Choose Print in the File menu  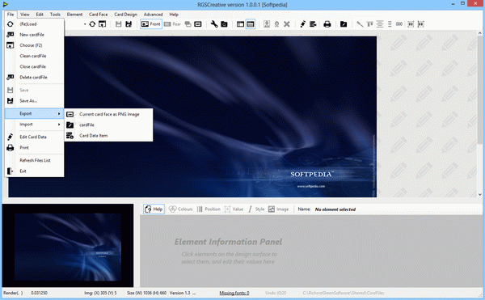34,147
